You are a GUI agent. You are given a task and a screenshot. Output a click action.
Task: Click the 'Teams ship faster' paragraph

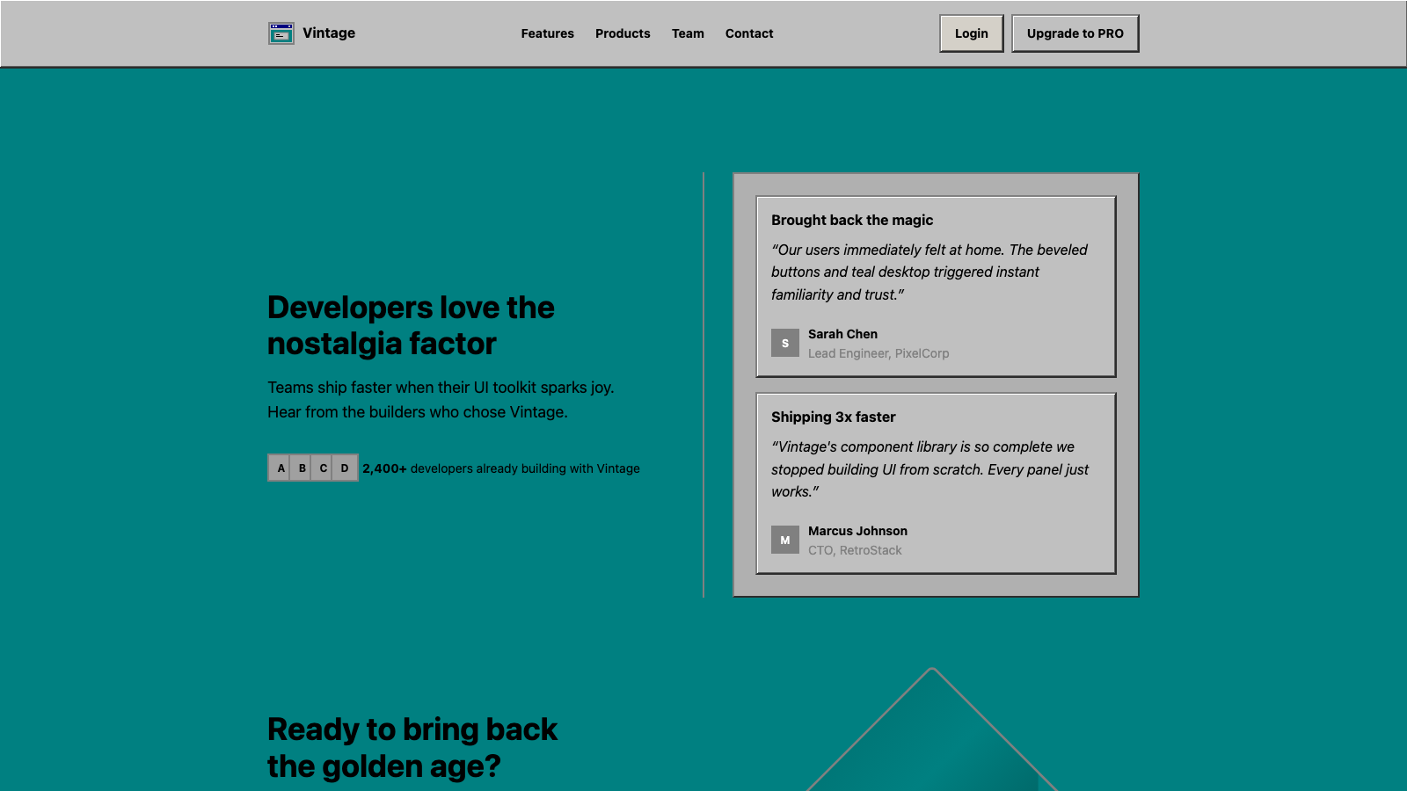click(x=441, y=400)
